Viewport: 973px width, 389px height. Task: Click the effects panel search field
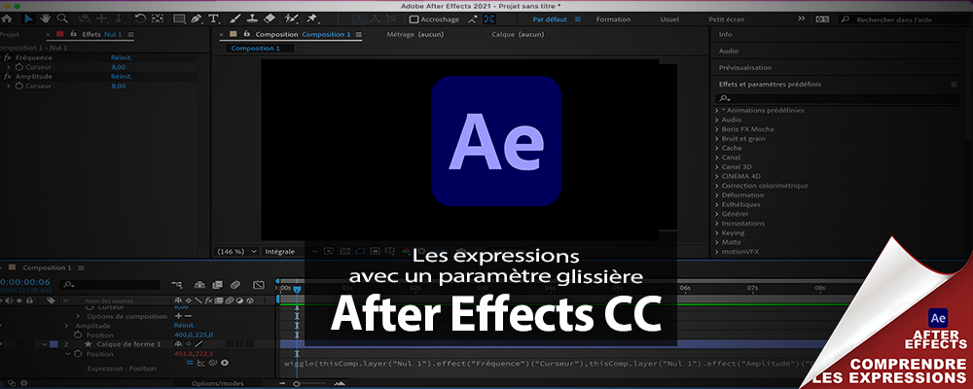point(837,98)
